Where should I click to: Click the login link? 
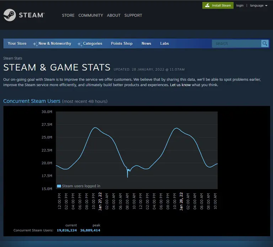(240, 6)
